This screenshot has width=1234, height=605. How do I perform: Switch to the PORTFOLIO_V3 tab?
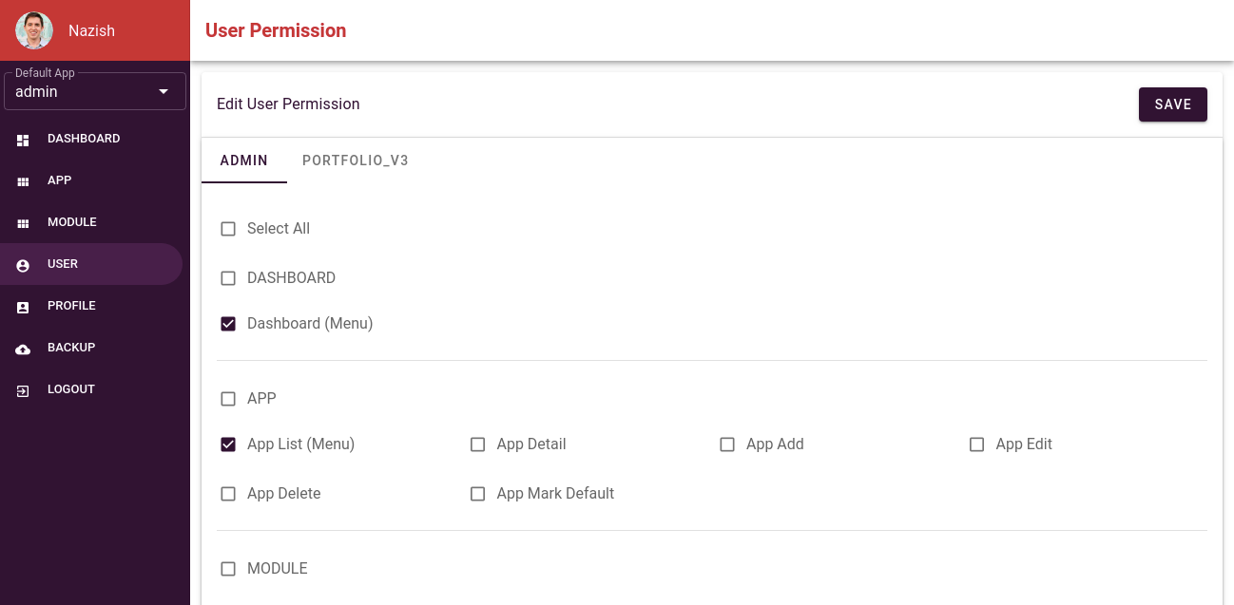coord(356,161)
